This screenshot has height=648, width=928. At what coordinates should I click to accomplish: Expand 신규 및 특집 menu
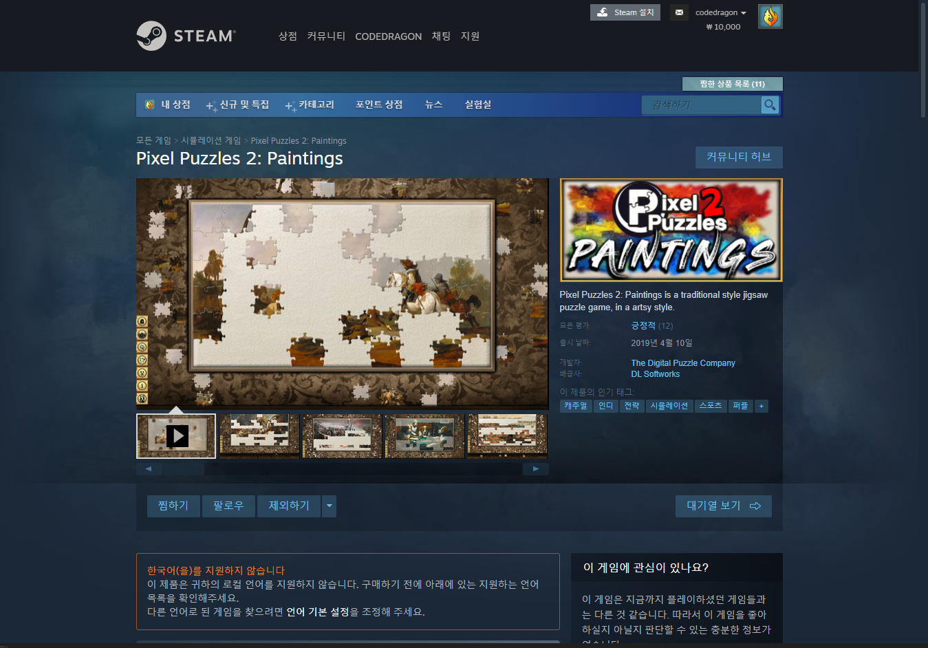click(238, 105)
